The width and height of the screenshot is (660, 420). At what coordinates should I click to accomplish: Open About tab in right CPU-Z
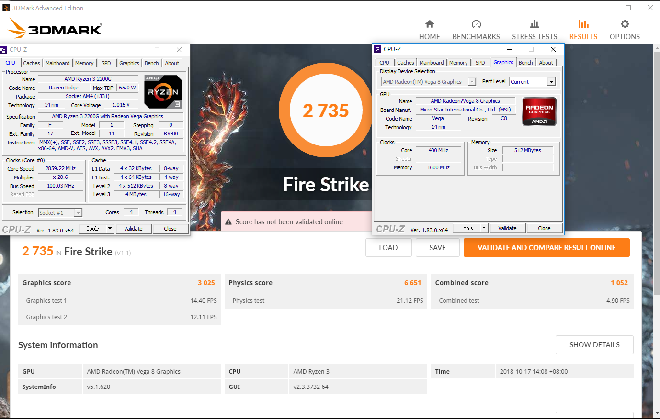[546, 63]
